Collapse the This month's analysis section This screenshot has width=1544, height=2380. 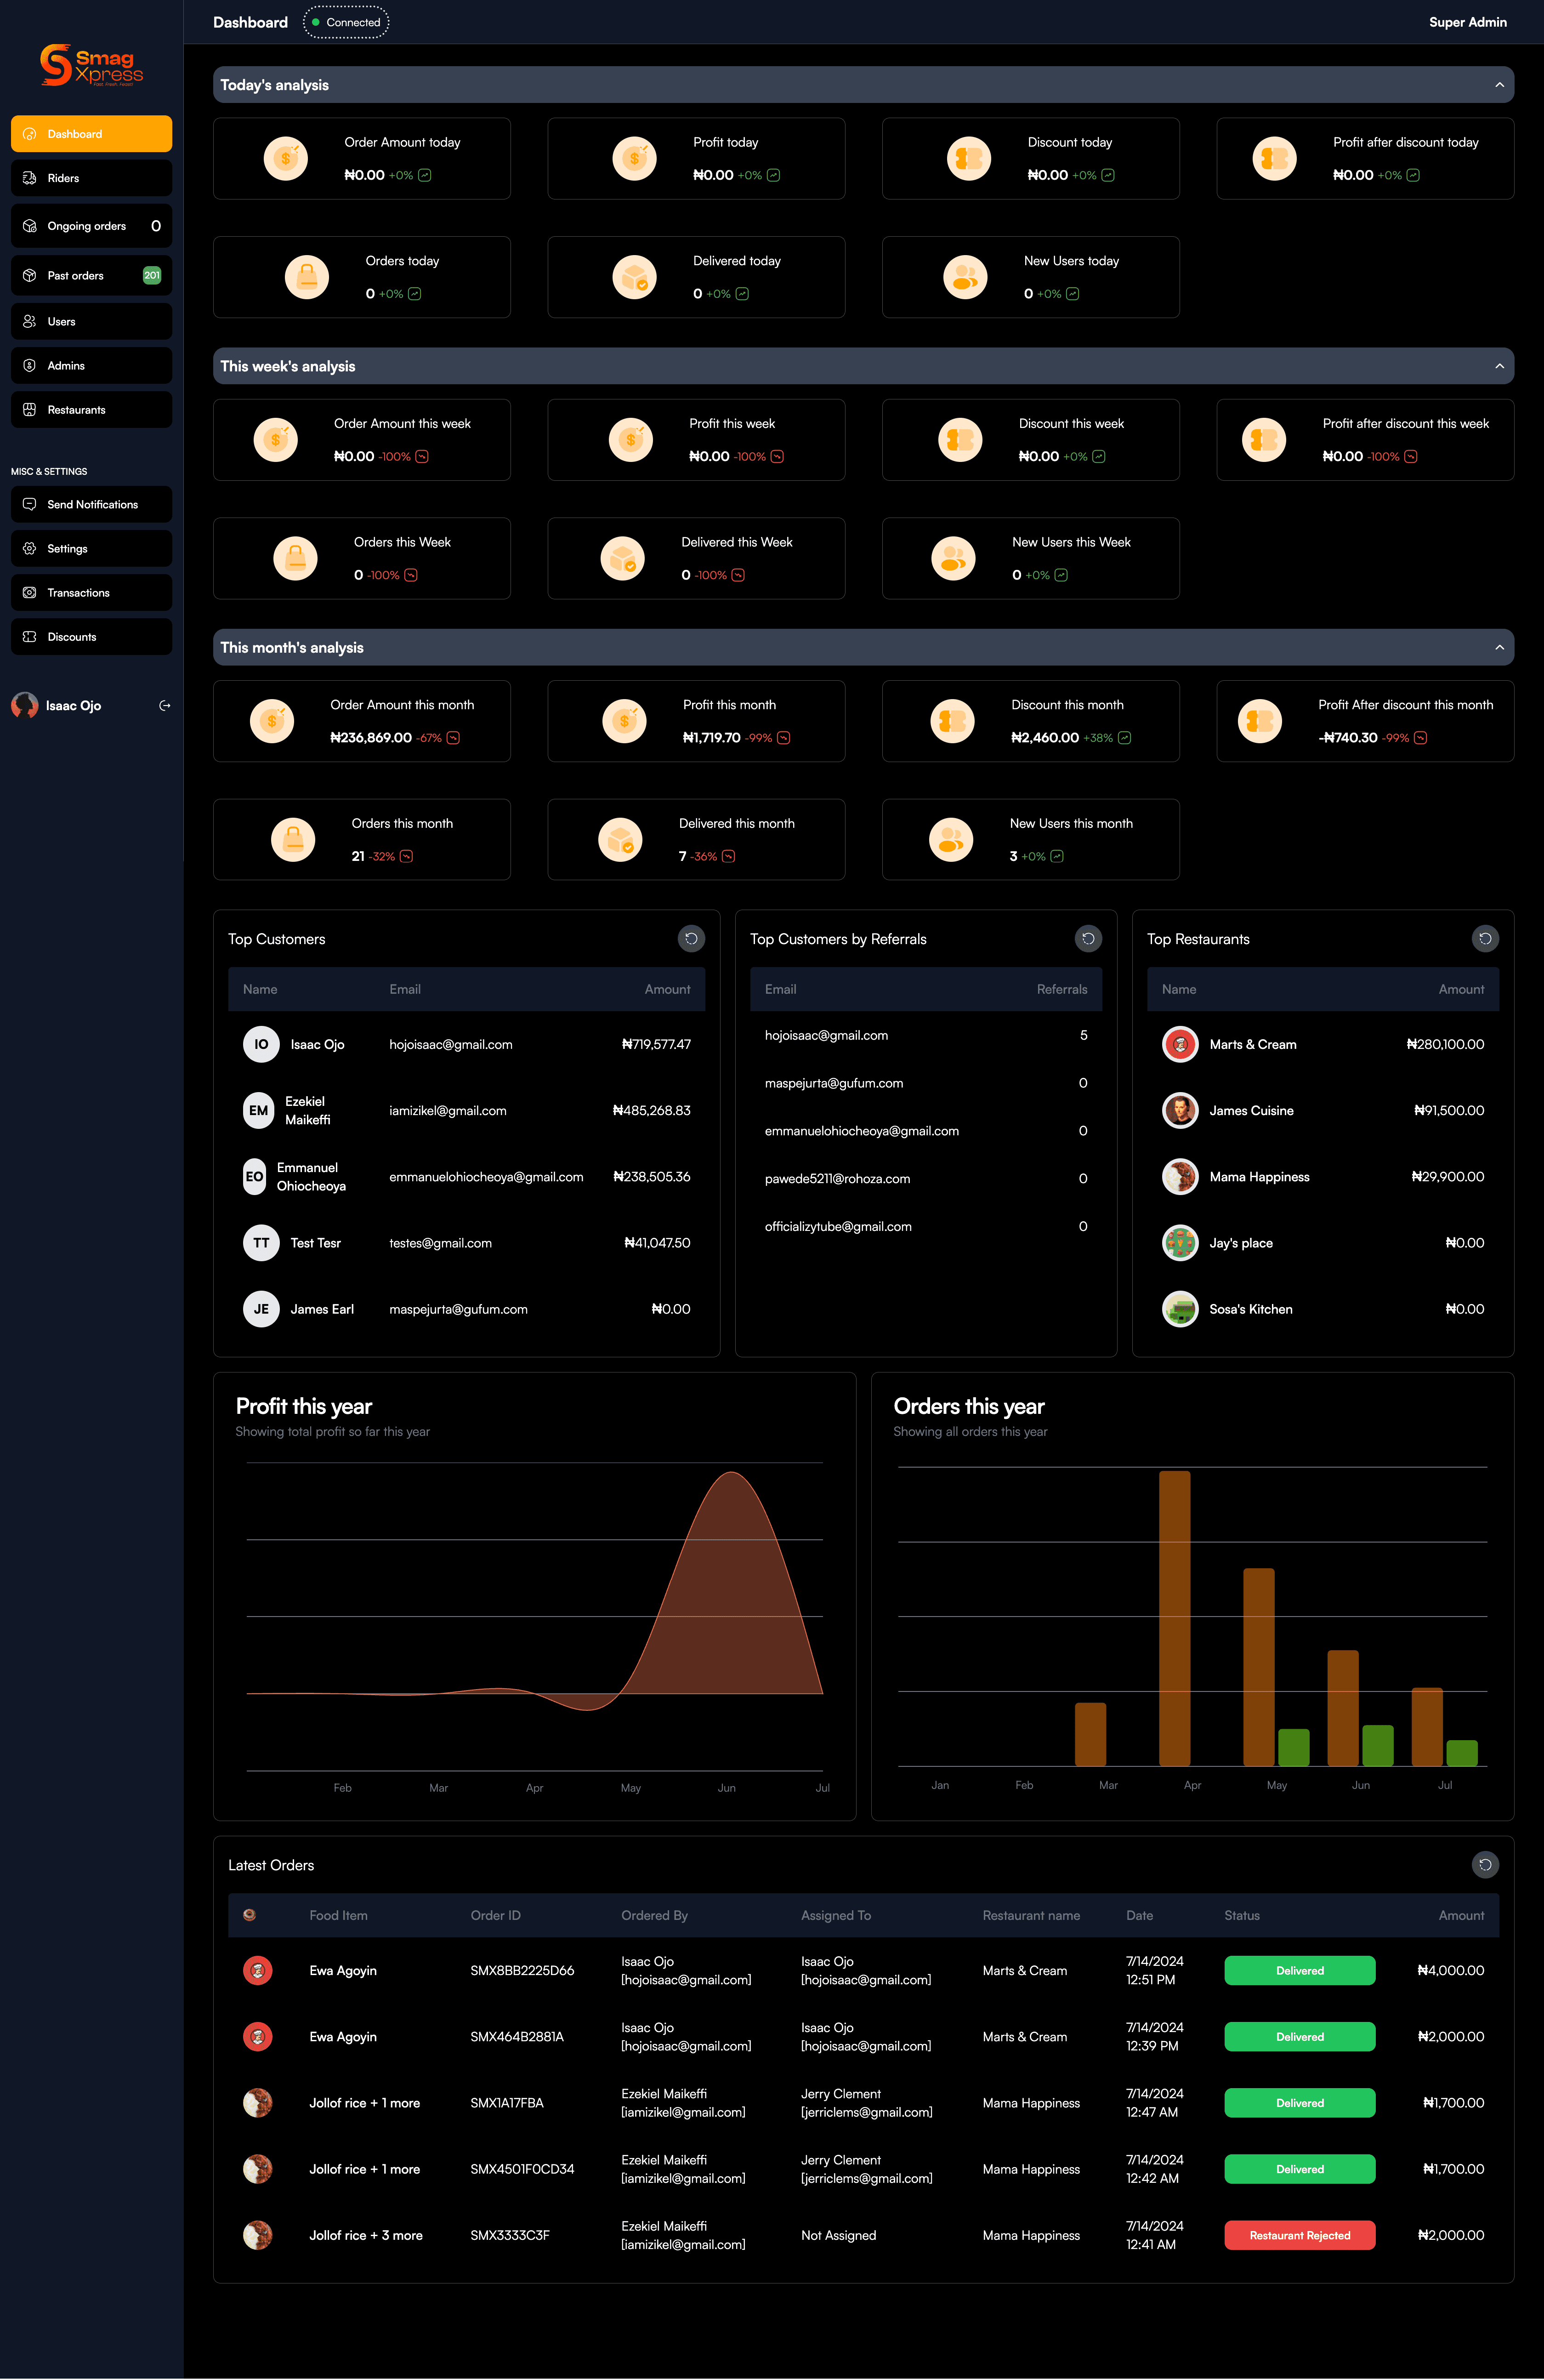1499,647
